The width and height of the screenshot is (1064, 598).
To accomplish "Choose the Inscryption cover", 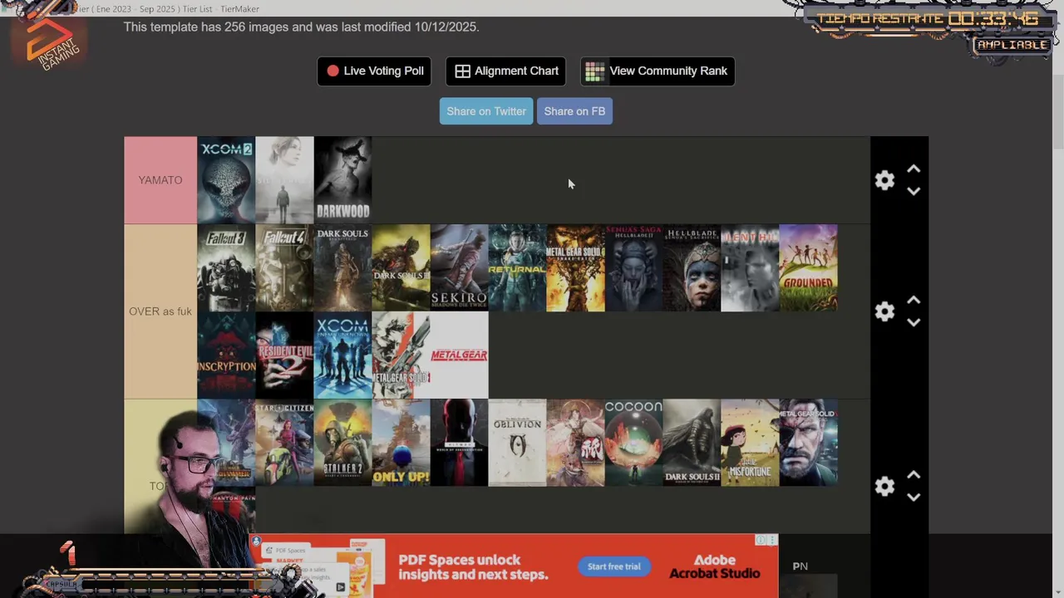I will point(226,355).
